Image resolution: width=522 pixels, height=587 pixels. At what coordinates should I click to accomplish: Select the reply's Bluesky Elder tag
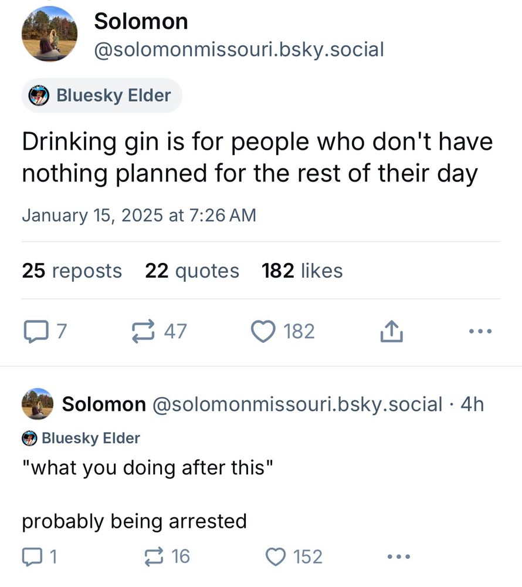(81, 438)
